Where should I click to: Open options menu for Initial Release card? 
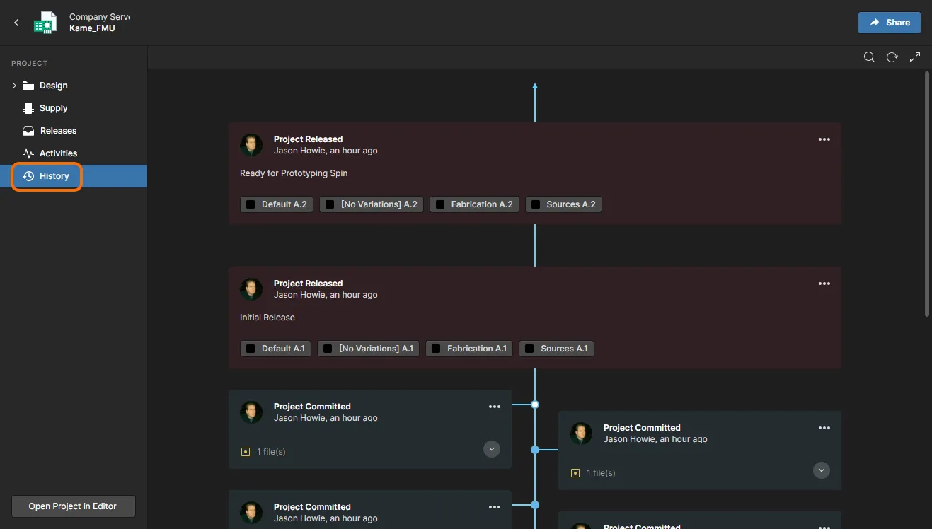824,284
